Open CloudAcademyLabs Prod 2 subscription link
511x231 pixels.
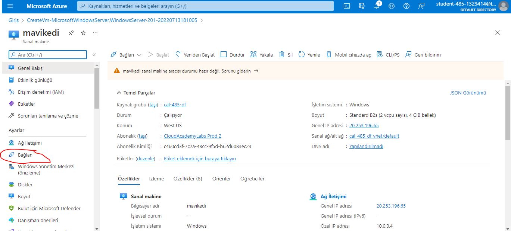tap(193, 136)
